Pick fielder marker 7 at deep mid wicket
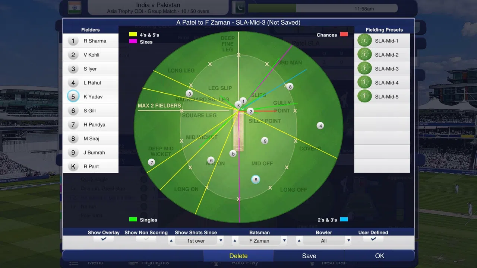 click(151, 162)
